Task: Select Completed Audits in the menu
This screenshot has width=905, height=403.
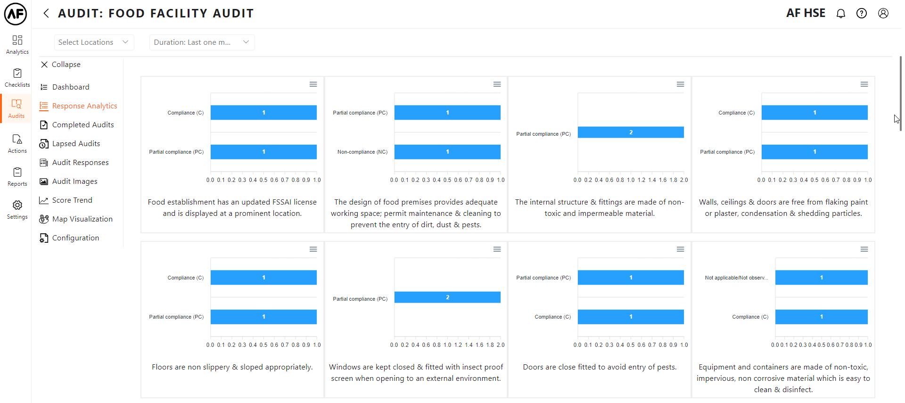Action: [82, 125]
